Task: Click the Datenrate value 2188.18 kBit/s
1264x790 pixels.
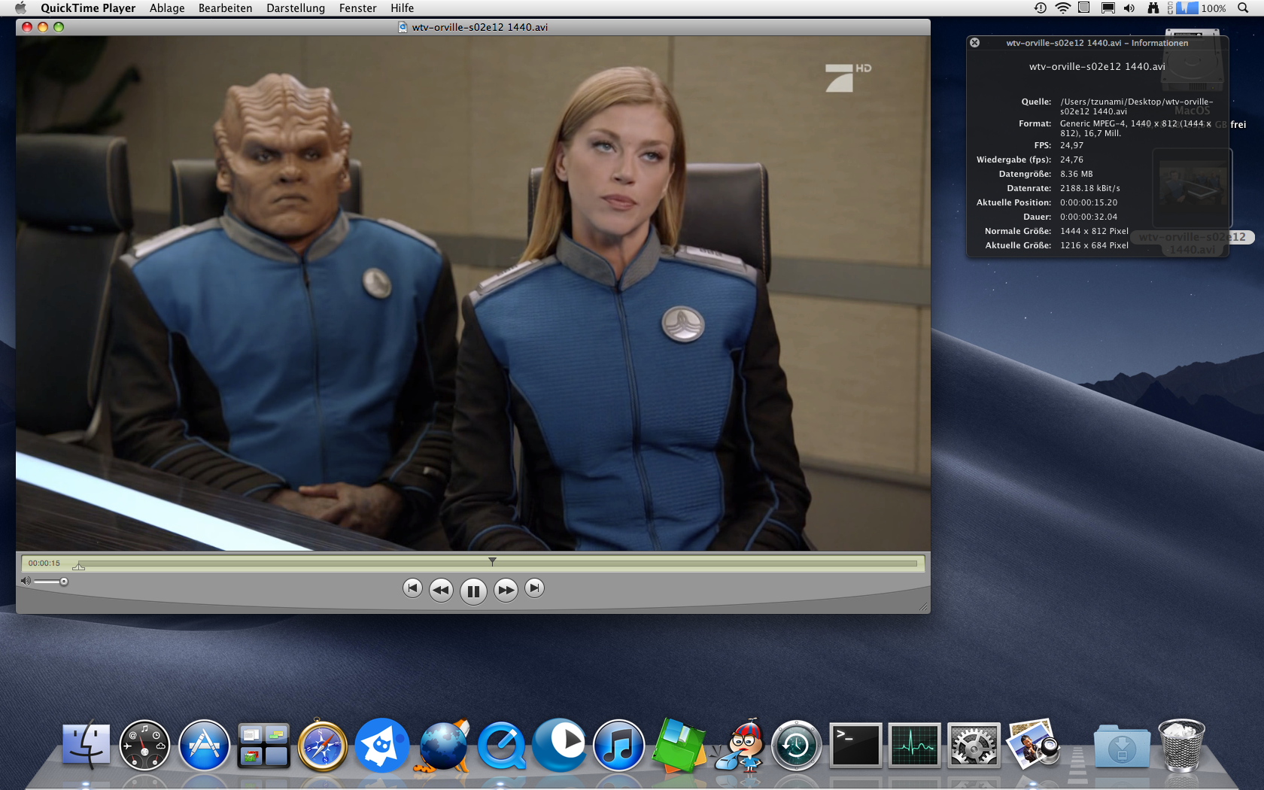Action: (1089, 188)
